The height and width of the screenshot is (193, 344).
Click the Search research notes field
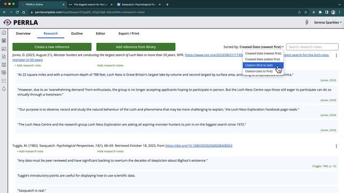pos(312,47)
